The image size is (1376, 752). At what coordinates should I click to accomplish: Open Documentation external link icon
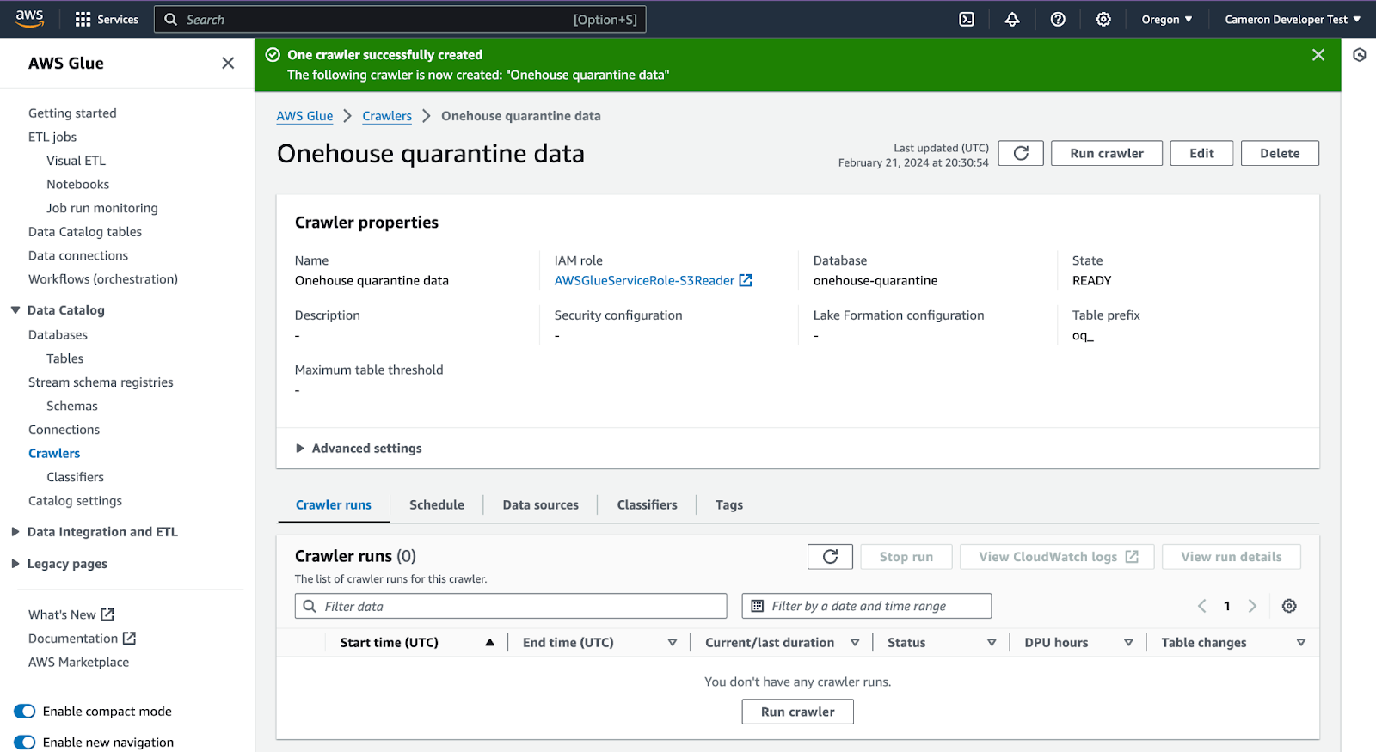(x=129, y=639)
